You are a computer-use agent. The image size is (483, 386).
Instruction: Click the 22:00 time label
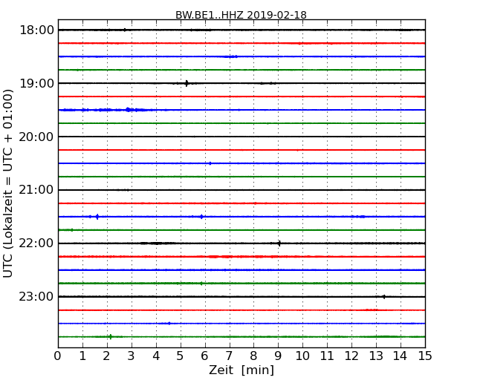[x=36, y=243]
